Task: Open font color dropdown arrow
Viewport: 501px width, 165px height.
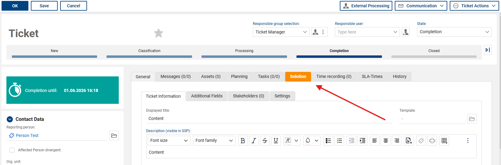Action: click(x=296, y=140)
